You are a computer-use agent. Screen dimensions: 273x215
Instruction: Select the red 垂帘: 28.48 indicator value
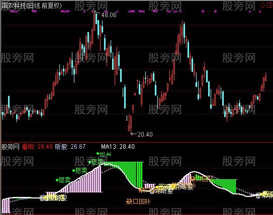37,147
